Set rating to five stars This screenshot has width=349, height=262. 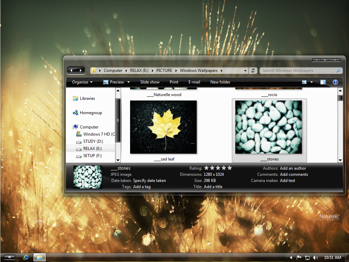coord(230,168)
